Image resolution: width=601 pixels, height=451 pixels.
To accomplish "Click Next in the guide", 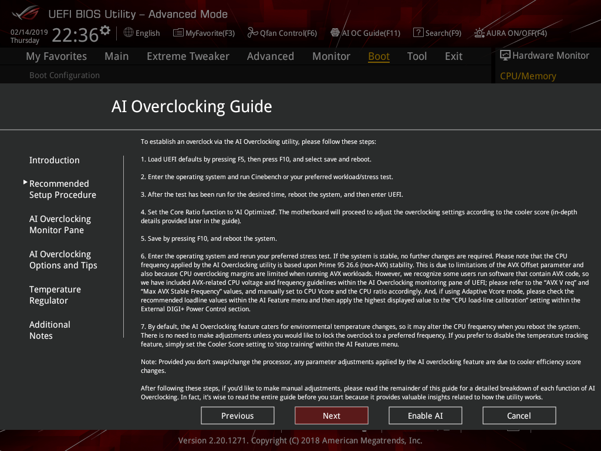I will [x=332, y=415].
